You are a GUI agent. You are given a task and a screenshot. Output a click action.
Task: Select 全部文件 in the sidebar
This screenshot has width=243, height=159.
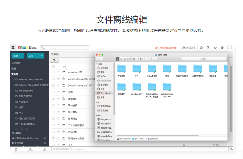16,63
